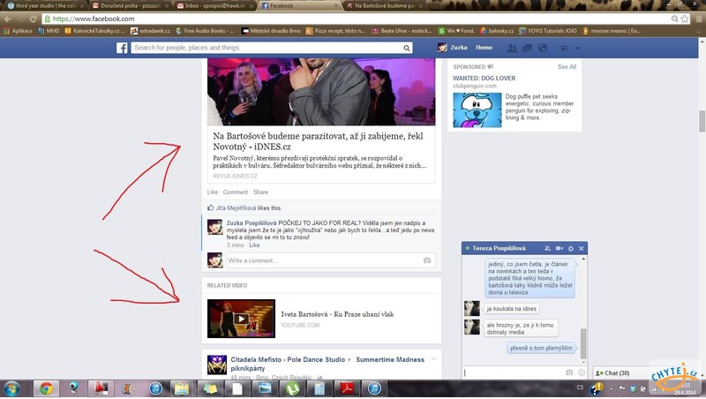The image size is (706, 399).
Task: Open Aplikace bookmark
Action: tap(18, 31)
